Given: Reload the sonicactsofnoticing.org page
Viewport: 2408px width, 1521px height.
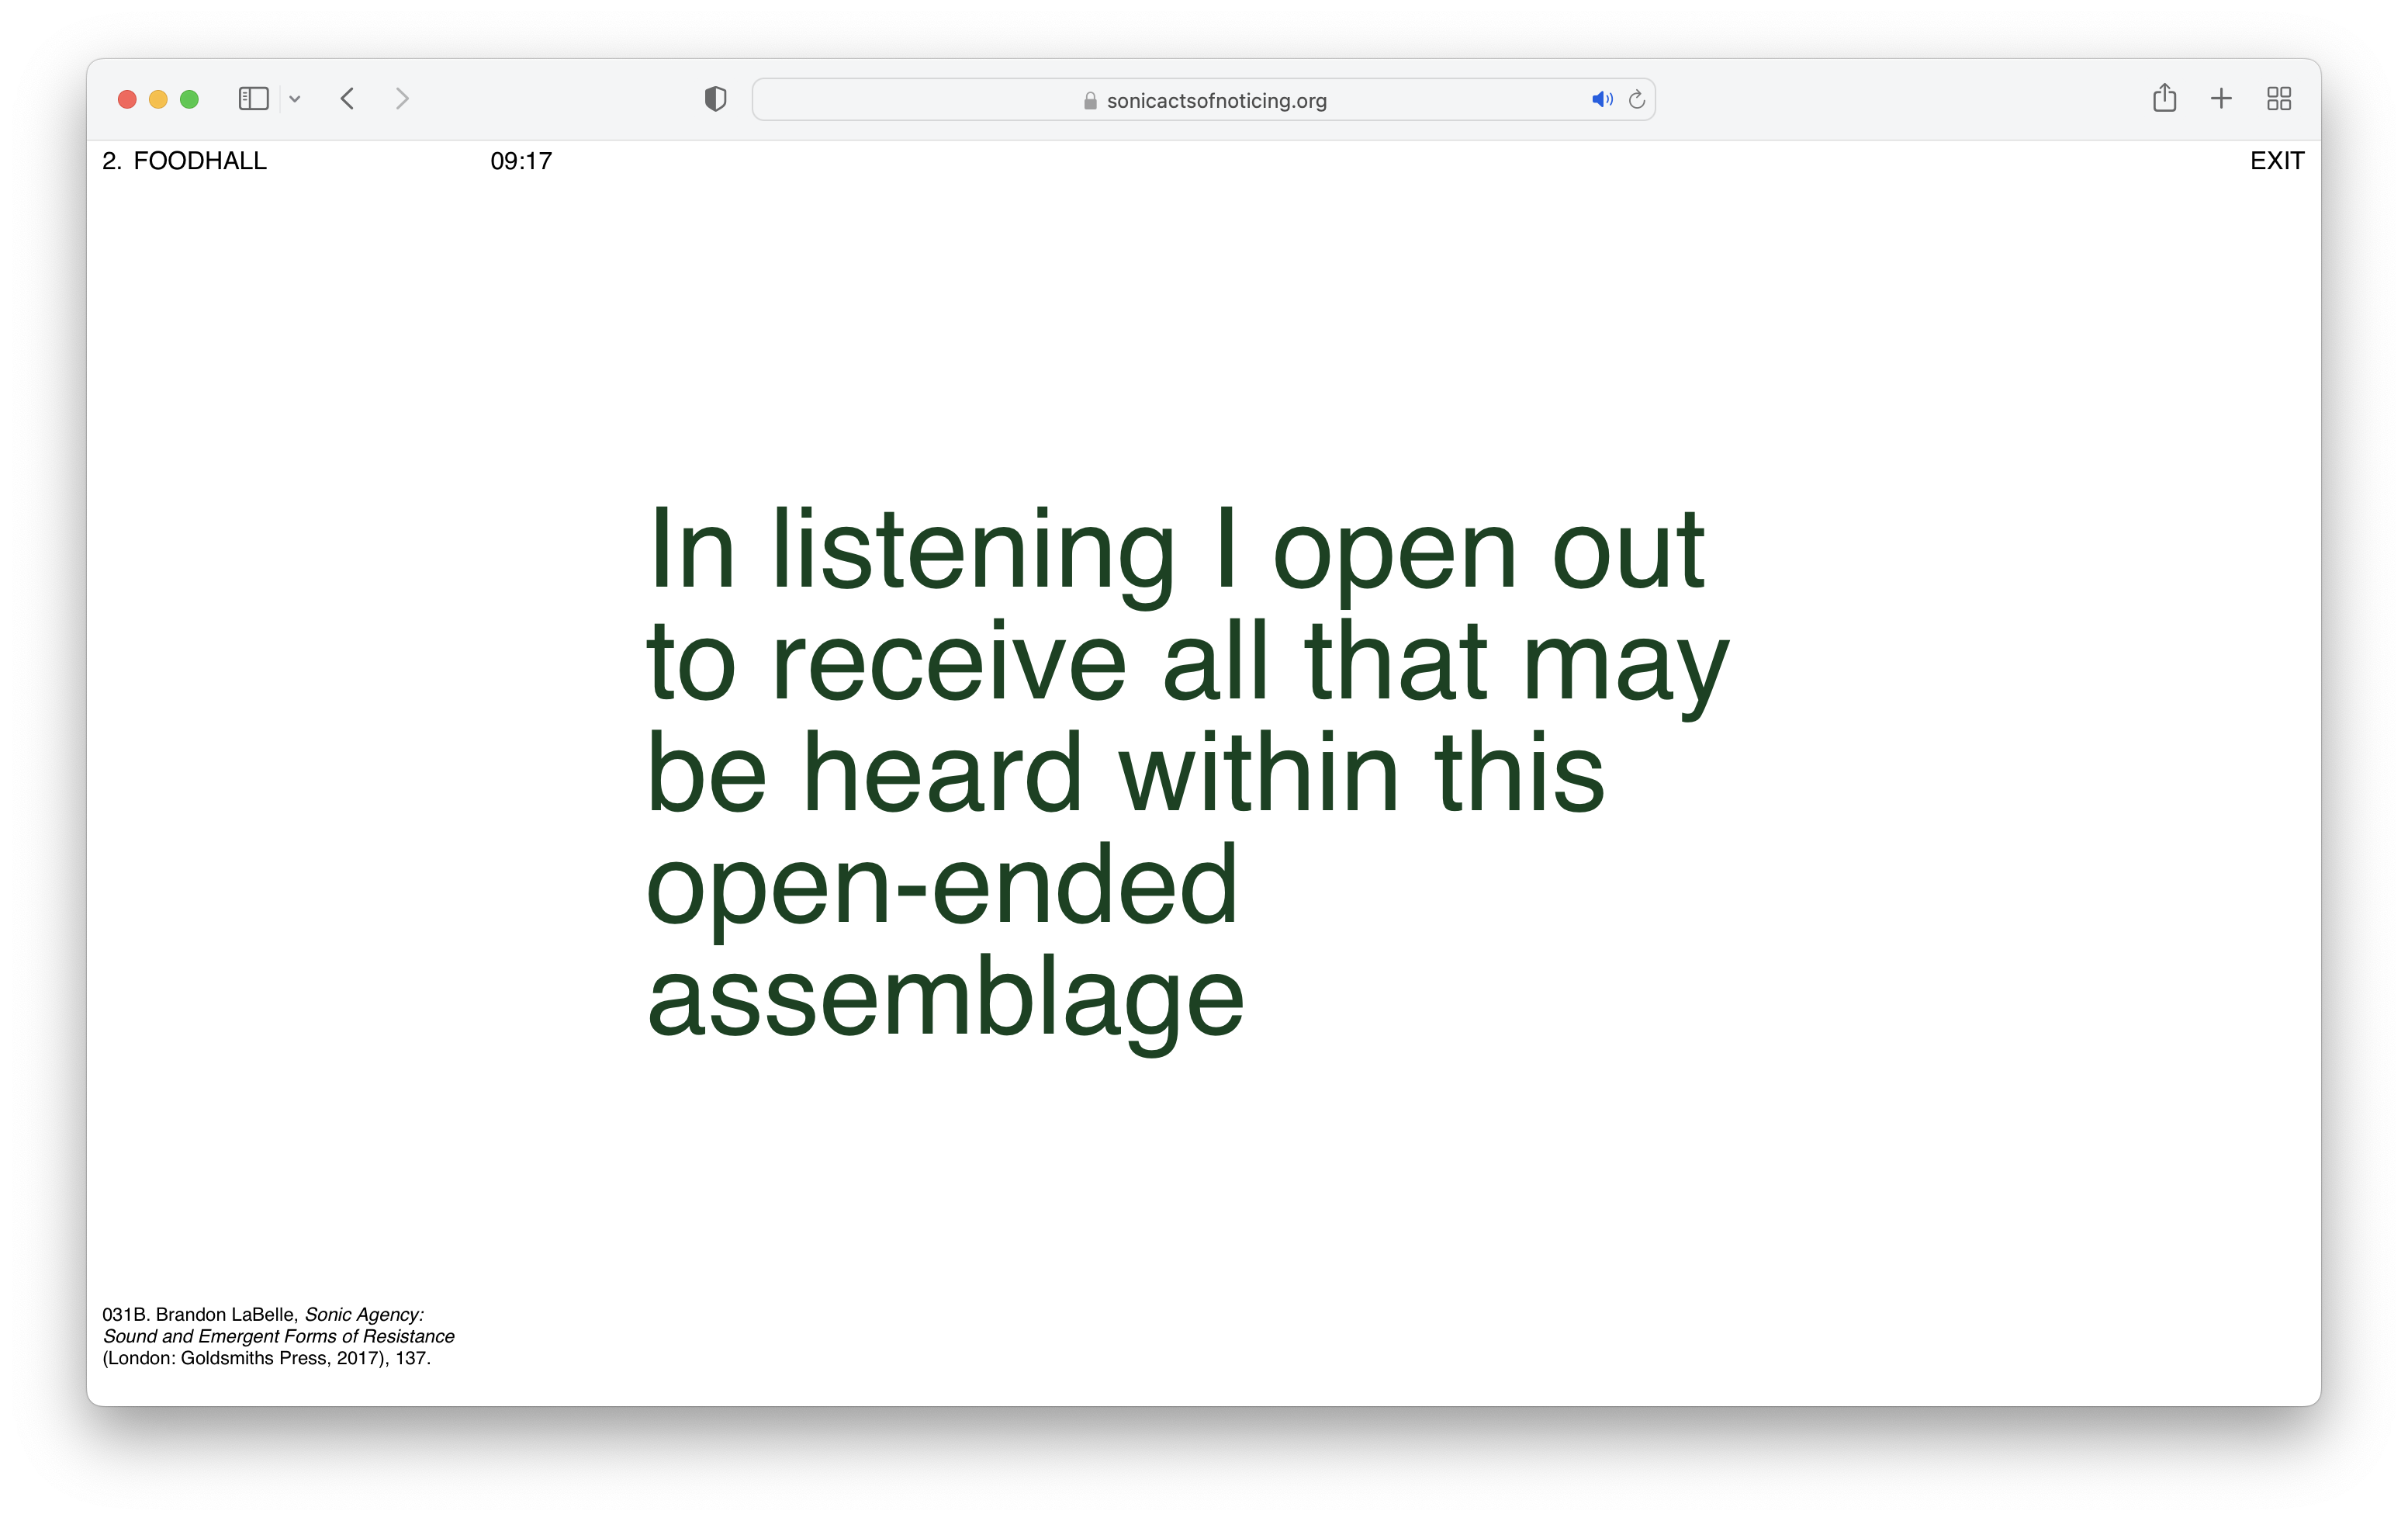Looking at the screenshot, I should pyautogui.click(x=1637, y=99).
